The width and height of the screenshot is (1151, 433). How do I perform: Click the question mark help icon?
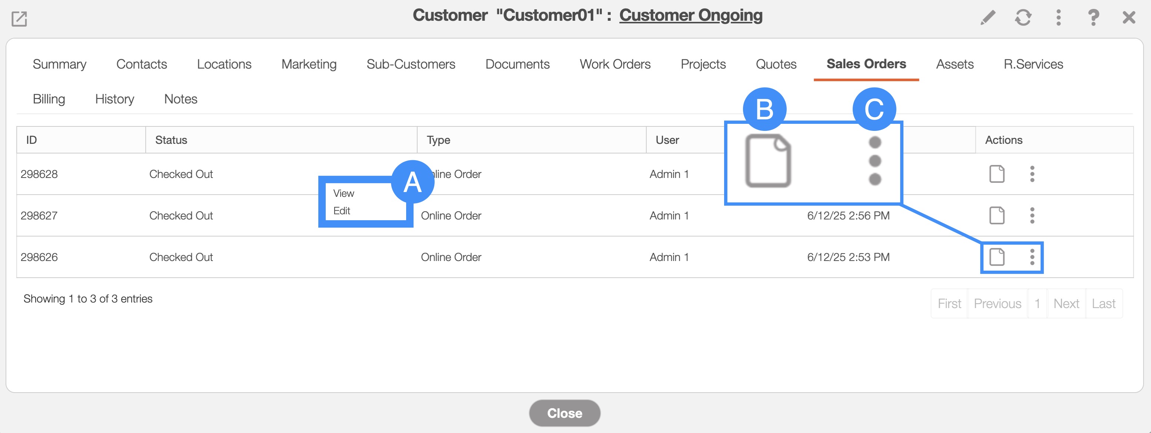point(1093,18)
